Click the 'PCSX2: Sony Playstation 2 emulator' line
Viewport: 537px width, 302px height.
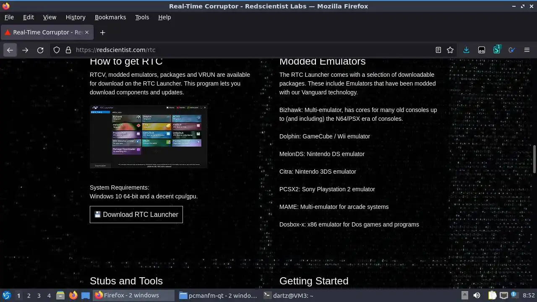(x=327, y=189)
